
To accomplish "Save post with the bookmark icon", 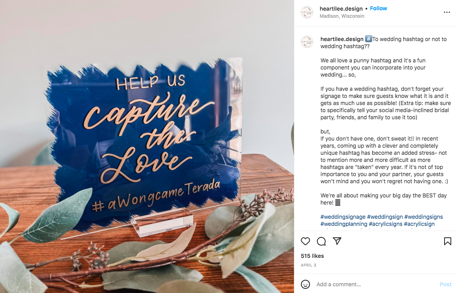I will 448,241.
